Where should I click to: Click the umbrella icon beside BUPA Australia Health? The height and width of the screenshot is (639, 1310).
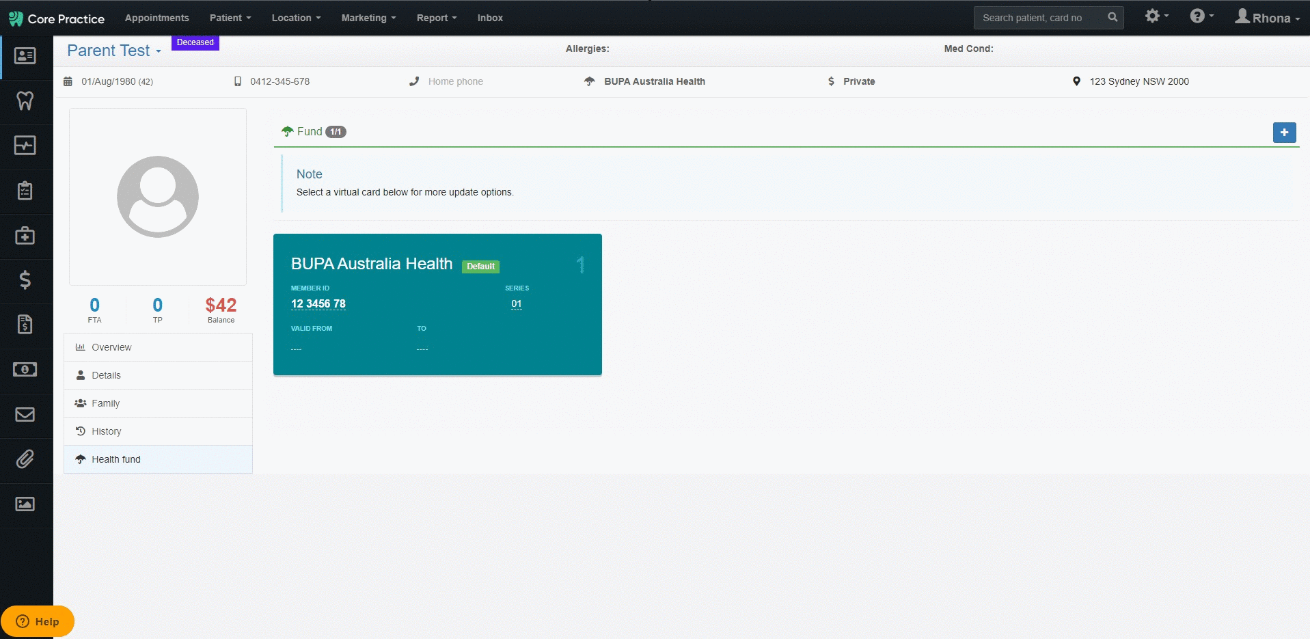(x=590, y=81)
